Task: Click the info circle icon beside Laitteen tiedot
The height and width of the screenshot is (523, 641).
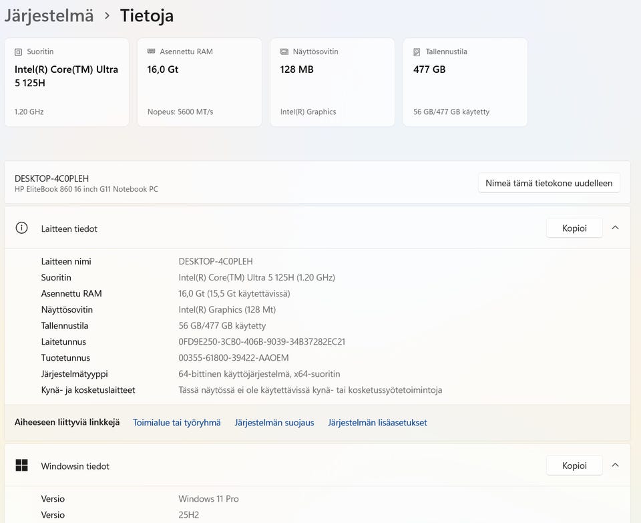Action: tap(21, 228)
